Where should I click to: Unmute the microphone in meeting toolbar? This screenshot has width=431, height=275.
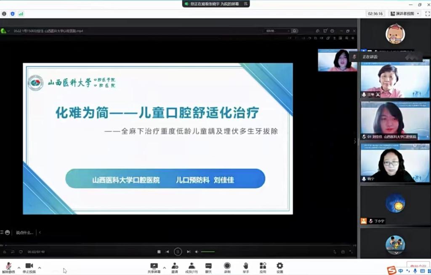pos(8,267)
